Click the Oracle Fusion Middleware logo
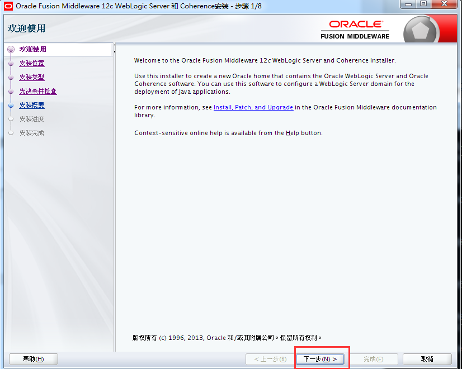This screenshot has height=369, width=462. pos(355,30)
